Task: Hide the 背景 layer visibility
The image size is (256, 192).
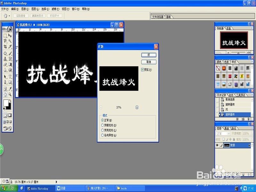Action: pyautogui.click(x=216, y=145)
